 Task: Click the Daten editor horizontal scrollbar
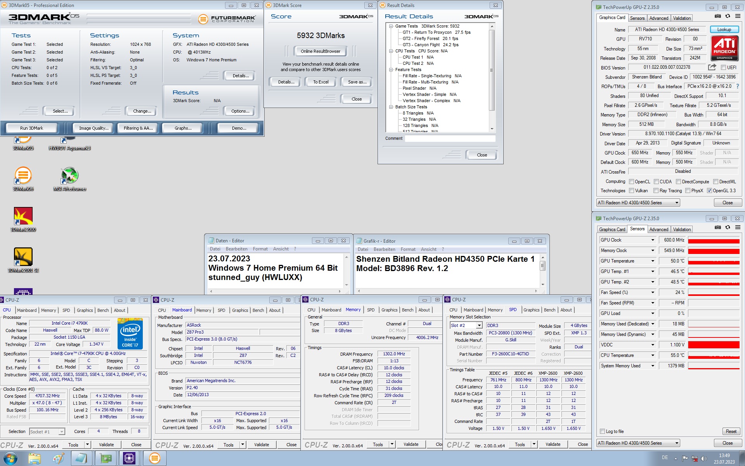coord(275,291)
